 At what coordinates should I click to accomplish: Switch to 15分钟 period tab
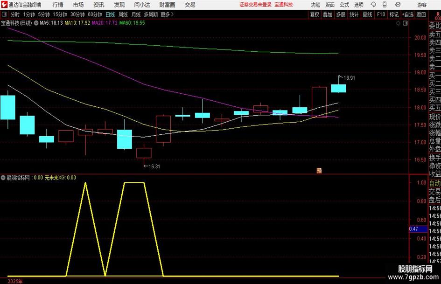coord(60,14)
